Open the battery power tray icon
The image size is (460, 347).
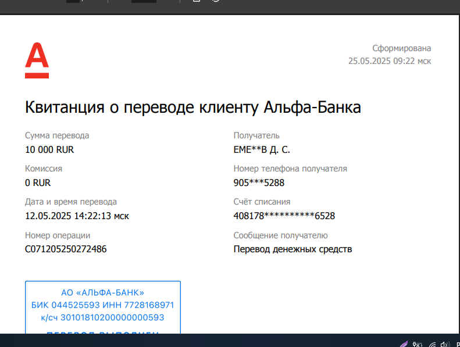pyautogui.click(x=417, y=344)
